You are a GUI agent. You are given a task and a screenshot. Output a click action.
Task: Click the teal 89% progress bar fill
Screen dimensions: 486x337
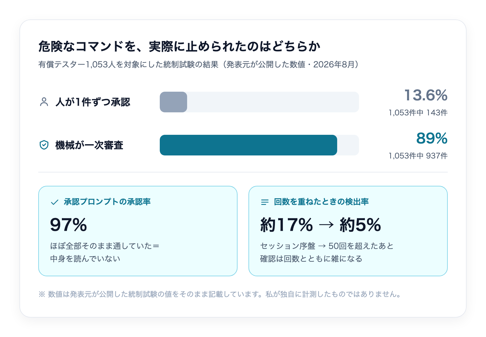click(248, 145)
